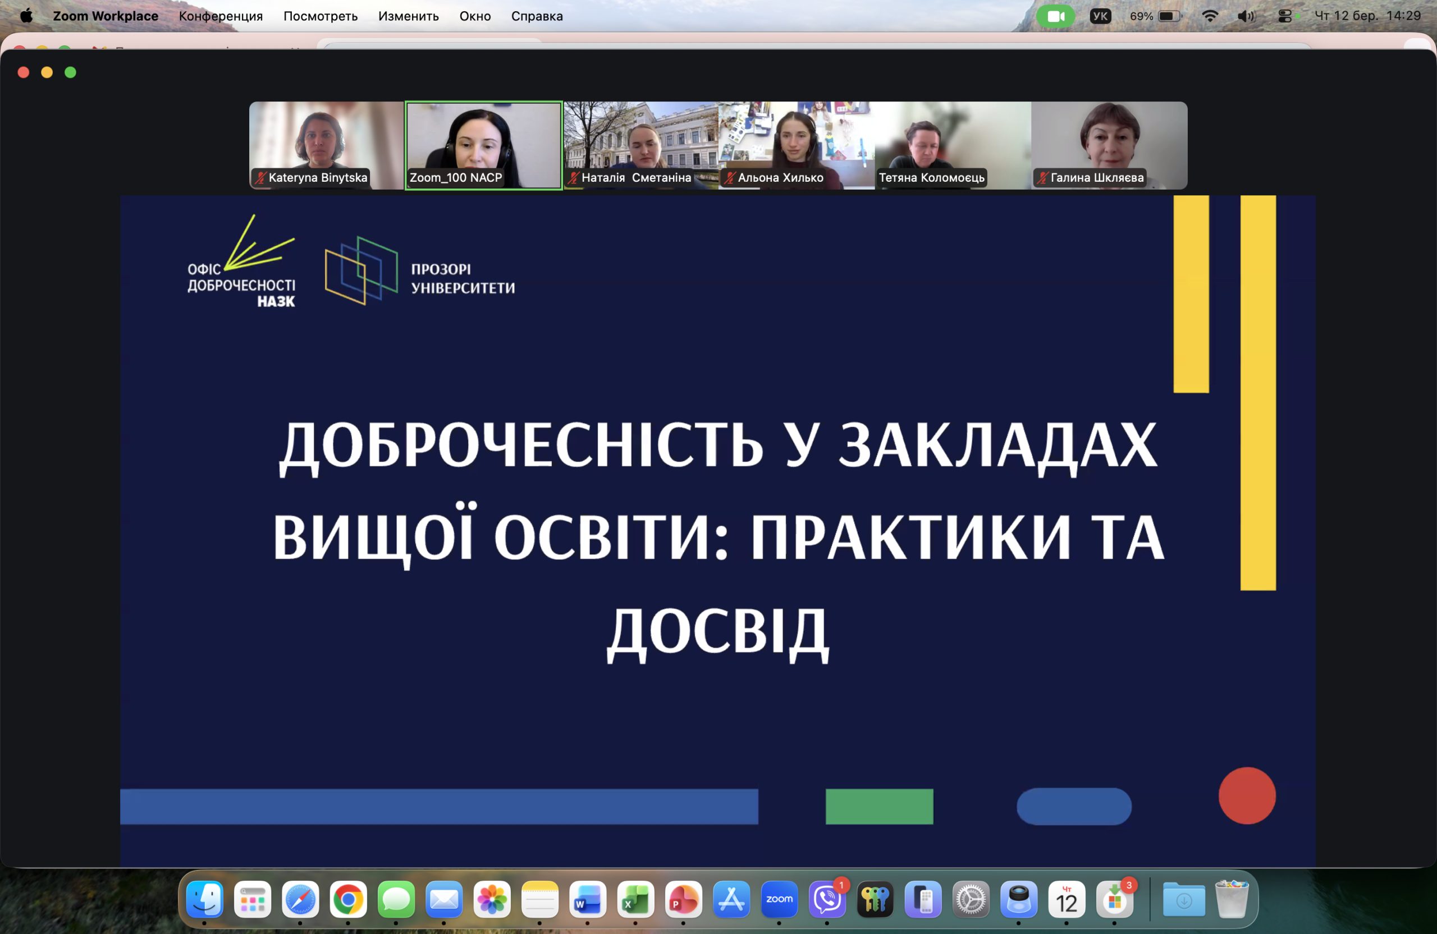Screen dimensions: 1437x934
Task: Launch Microsoft Excel from the Dock
Action: coord(635,899)
